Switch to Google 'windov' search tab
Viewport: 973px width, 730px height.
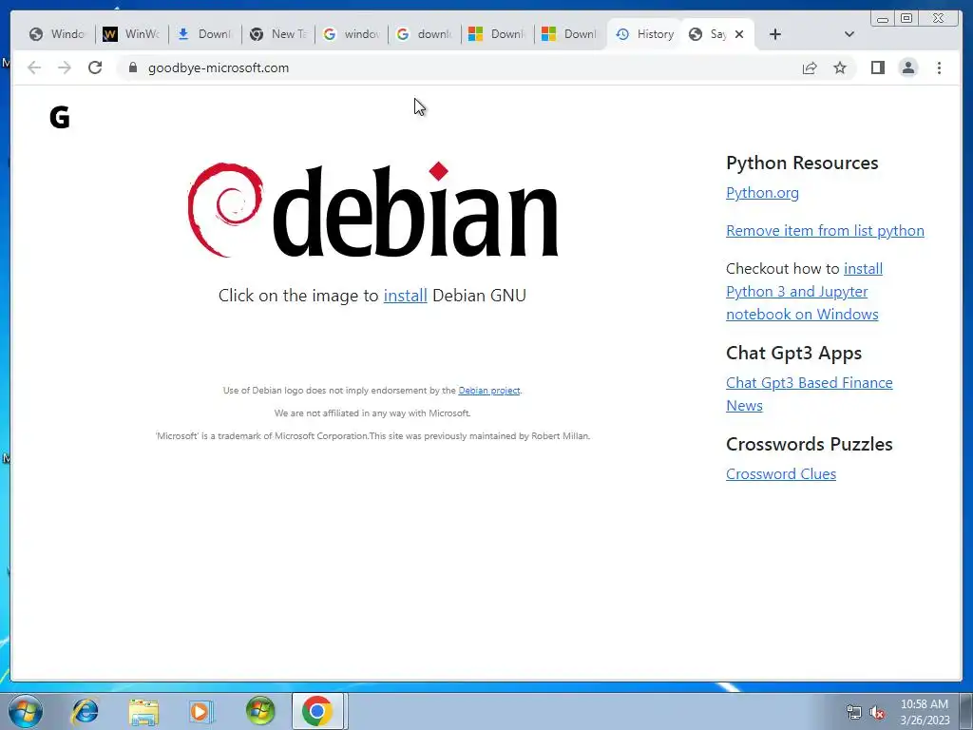tap(352, 34)
